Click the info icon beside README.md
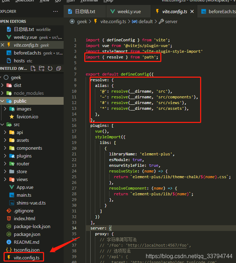The height and width of the screenshot is (263, 236). (9, 242)
